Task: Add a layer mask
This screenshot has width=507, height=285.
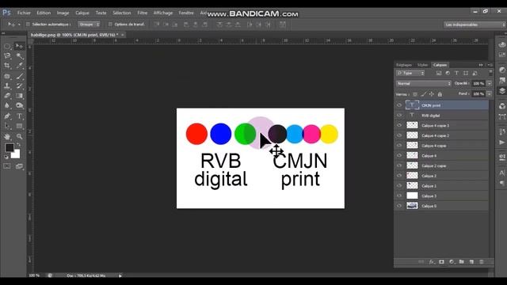Action: click(x=442, y=262)
